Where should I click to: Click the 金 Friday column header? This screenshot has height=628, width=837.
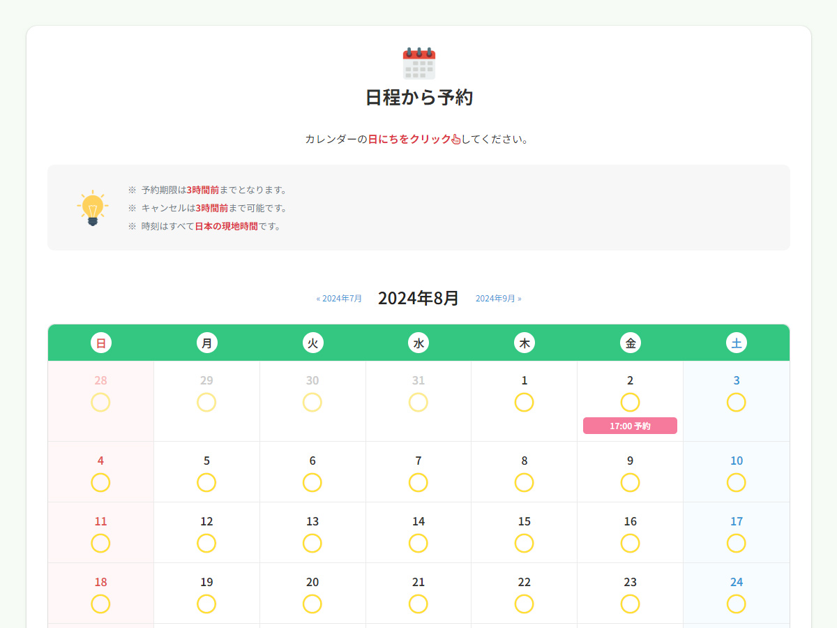(x=630, y=343)
